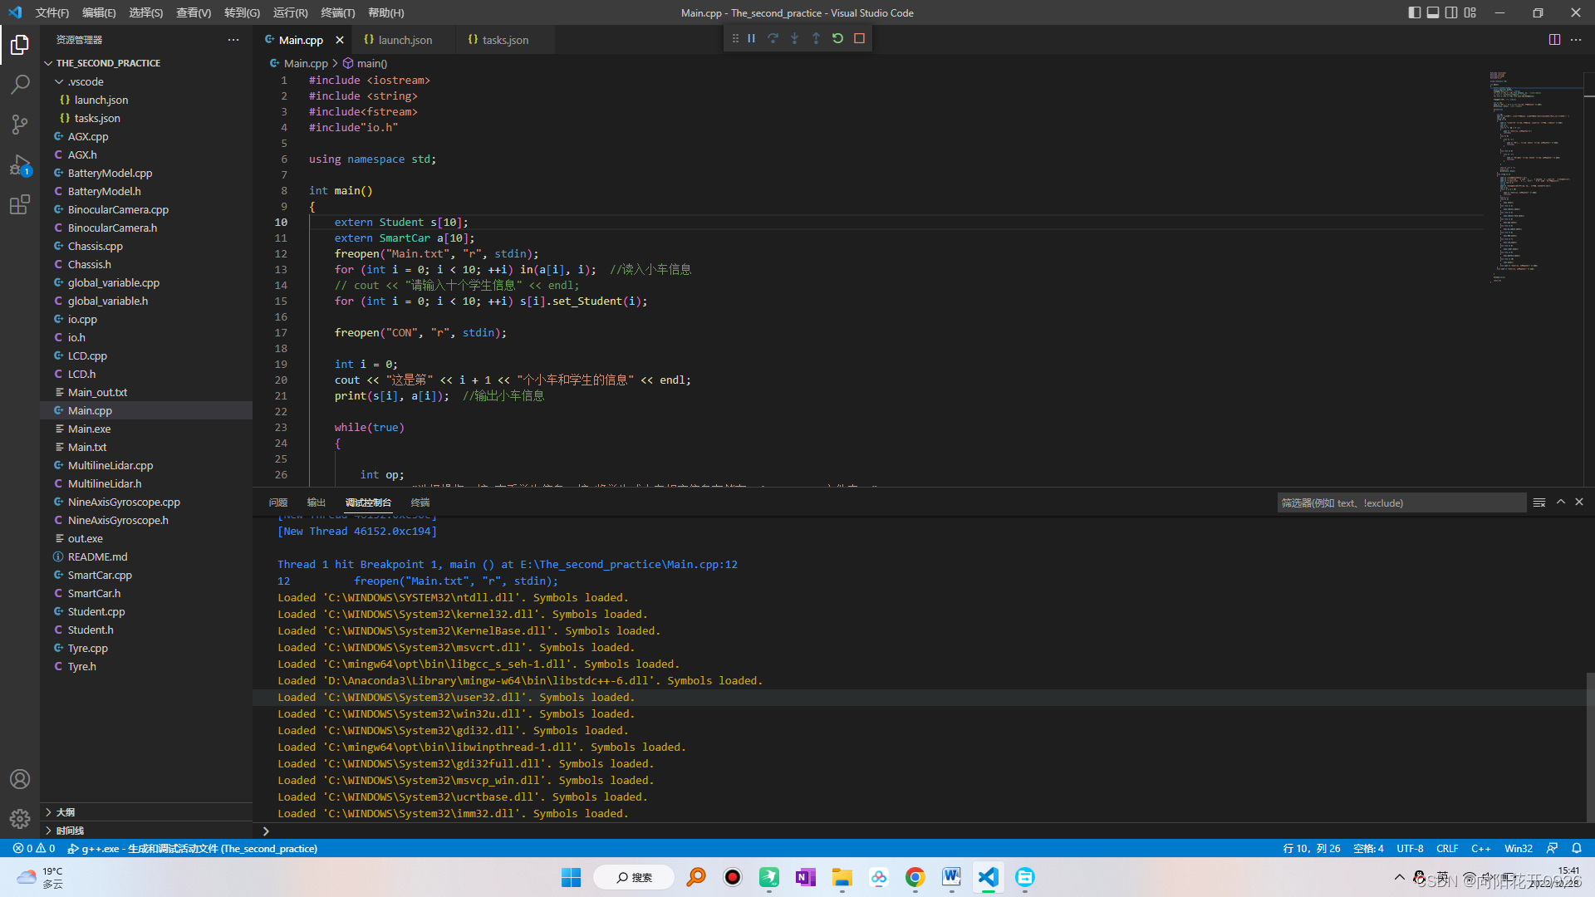The height and width of the screenshot is (897, 1595).
Task: Open the Source Control view
Action: tap(20, 125)
